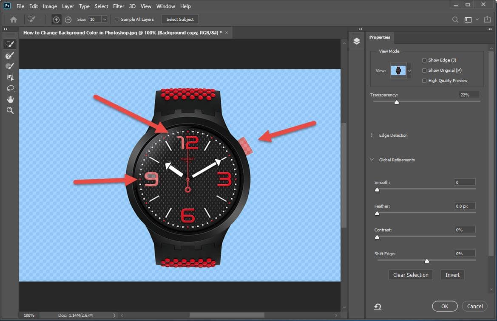Screen dimensions: 497x321
Task: Click the subtract from selection icon
Action: pos(68,19)
